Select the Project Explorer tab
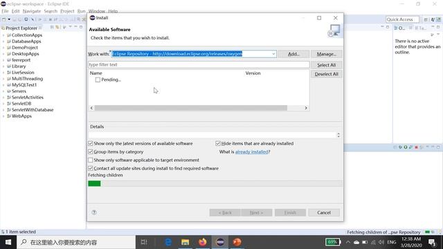Screen dimensions: 443x249 (21, 28)
